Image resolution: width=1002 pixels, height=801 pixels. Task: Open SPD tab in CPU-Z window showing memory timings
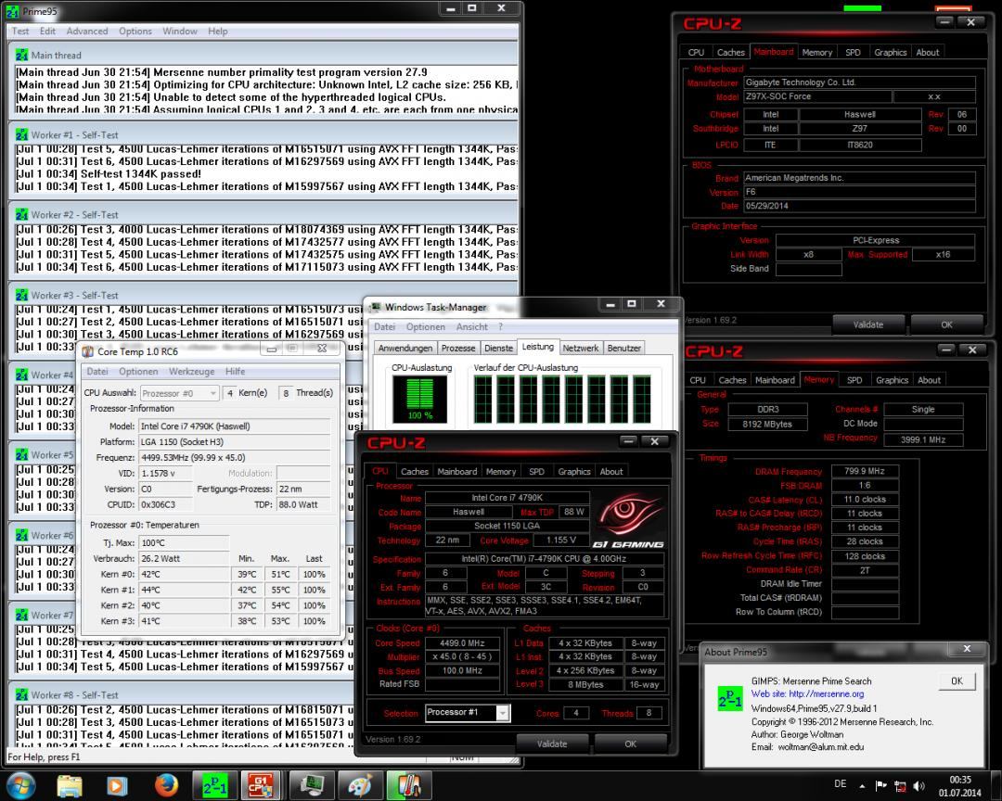click(854, 380)
